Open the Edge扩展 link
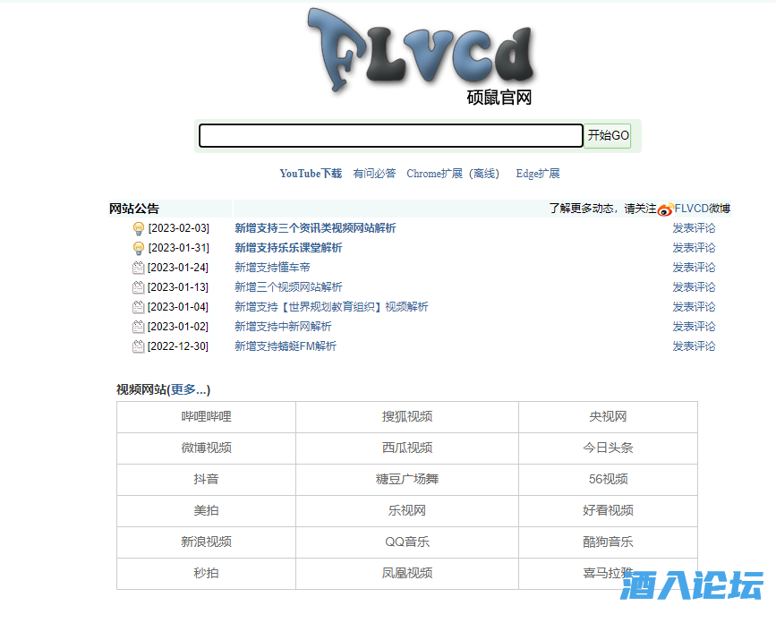This screenshot has width=776, height=623. (x=538, y=174)
